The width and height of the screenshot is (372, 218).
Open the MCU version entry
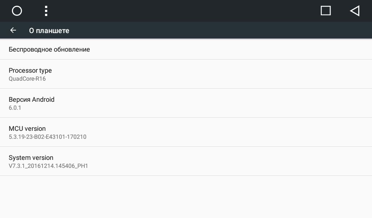pyautogui.click(x=186, y=132)
